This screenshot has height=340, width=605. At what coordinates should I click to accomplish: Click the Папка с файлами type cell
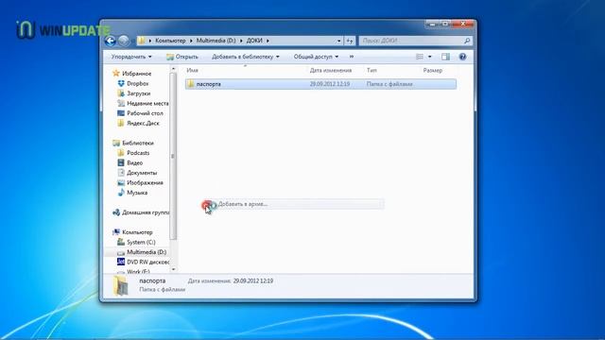click(389, 84)
